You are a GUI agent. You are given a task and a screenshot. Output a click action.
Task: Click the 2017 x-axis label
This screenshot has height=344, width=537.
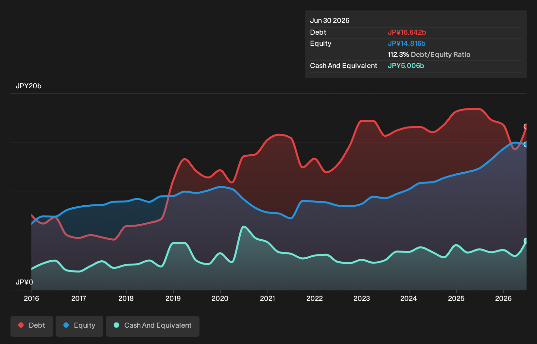[x=79, y=299]
